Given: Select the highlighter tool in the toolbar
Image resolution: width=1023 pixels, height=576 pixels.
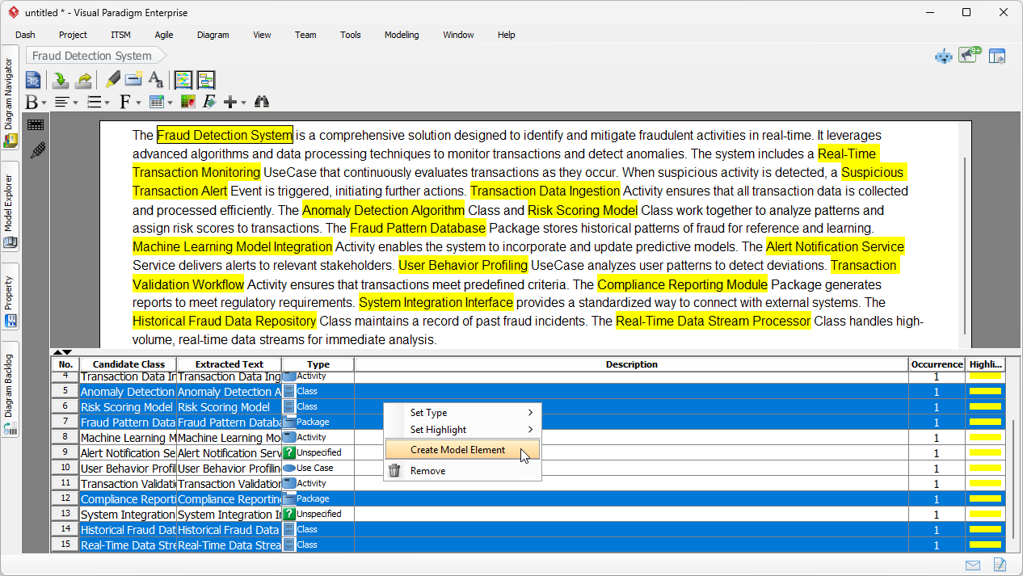Looking at the screenshot, I should click(112, 79).
